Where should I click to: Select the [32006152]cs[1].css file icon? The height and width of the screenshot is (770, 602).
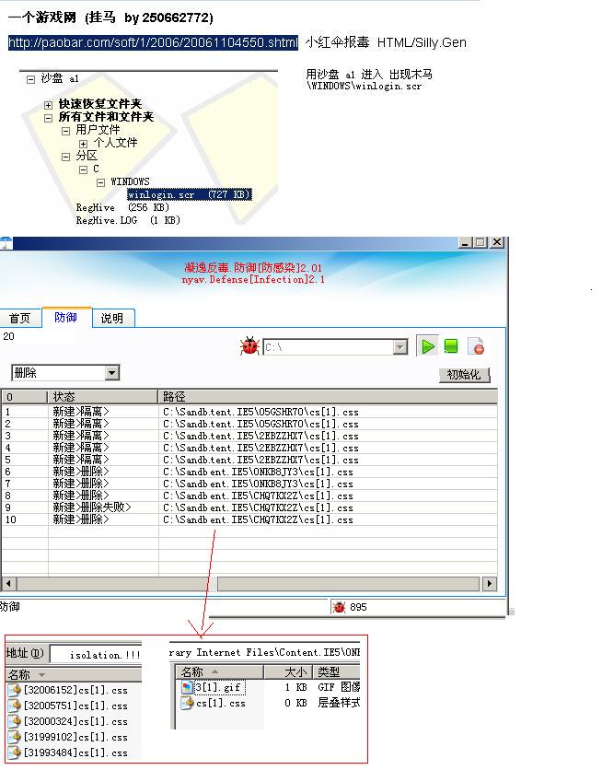15,690
